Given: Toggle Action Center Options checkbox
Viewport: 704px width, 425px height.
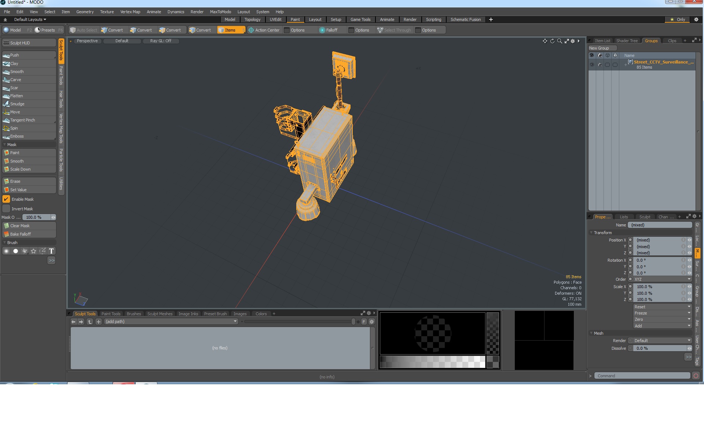Looking at the screenshot, I should (x=287, y=30).
